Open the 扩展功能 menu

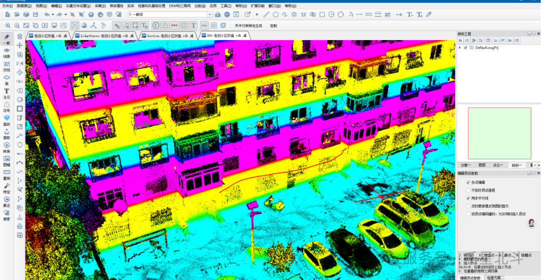258,6
